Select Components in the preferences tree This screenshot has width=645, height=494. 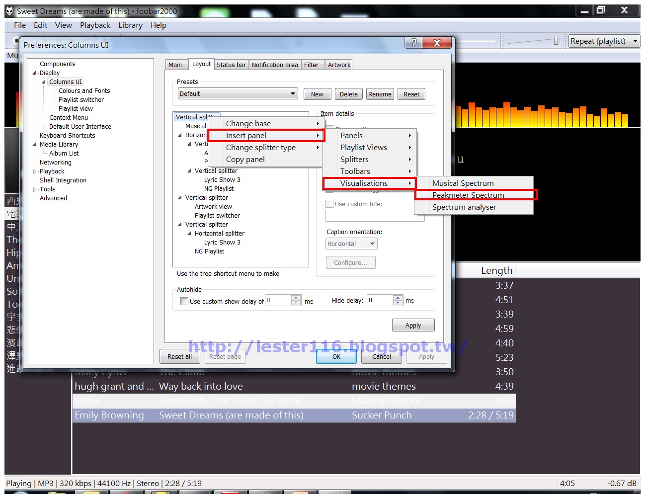58,64
